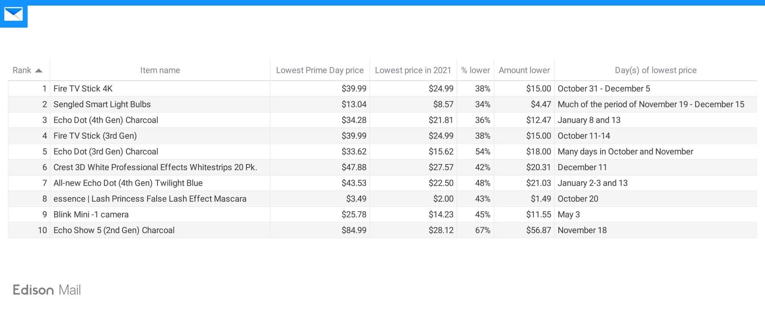The height and width of the screenshot is (310, 765).
Task: Click 2021 lowest price $8.57
Action: pos(444,104)
